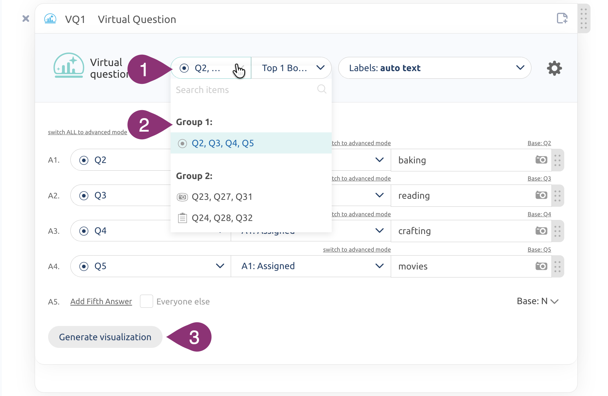
Task: Open the Top 1 Bo... dropdown
Action: (x=291, y=68)
